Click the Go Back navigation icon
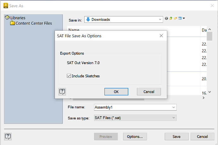The height and width of the screenshot is (145, 218). tap(167, 19)
